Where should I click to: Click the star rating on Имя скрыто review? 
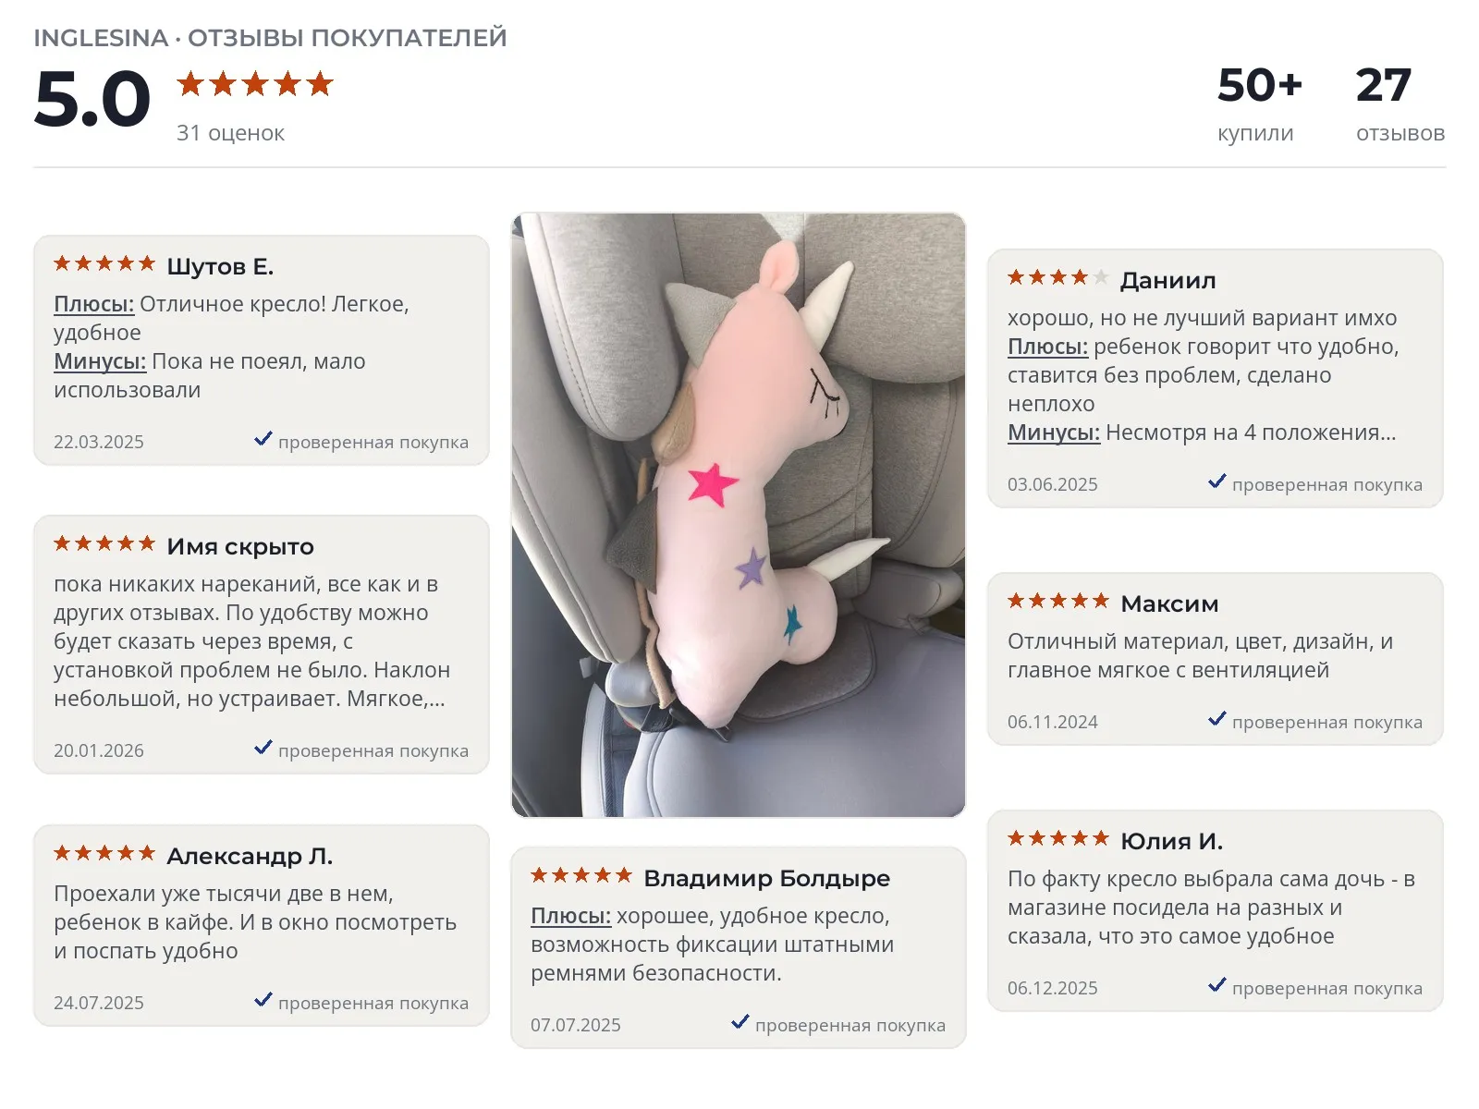point(104,543)
